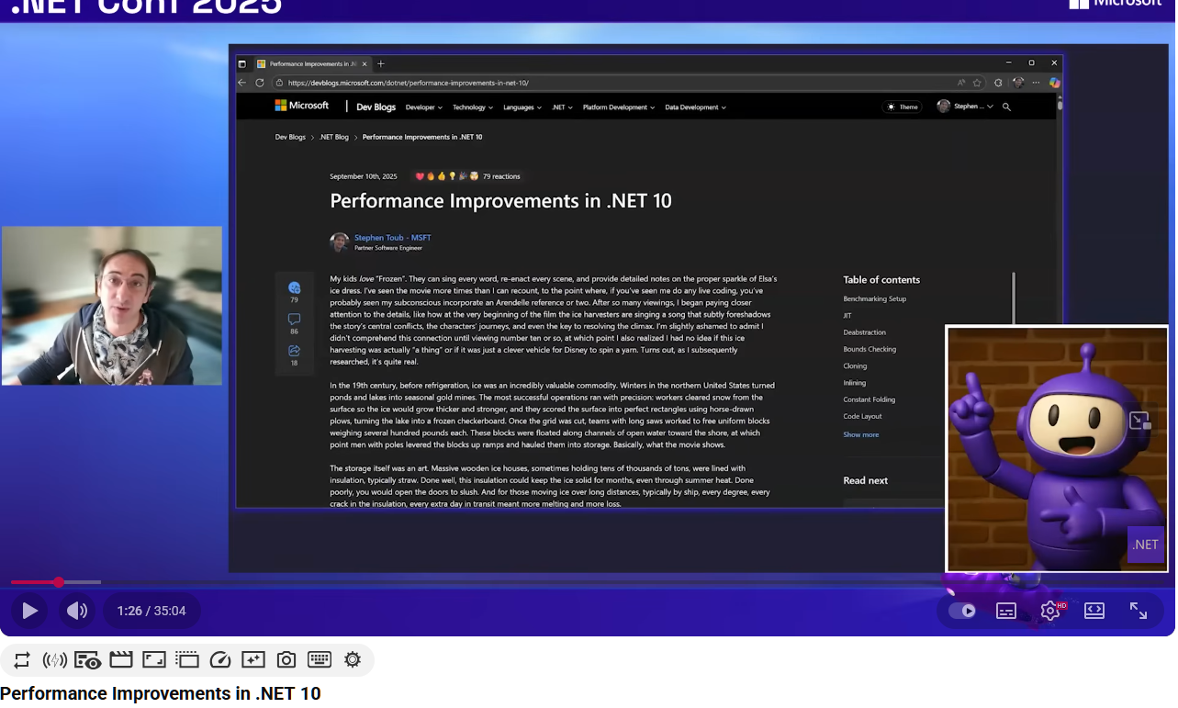Open the player settings gear with HD badge
The image size is (1178, 708).
(1050, 611)
